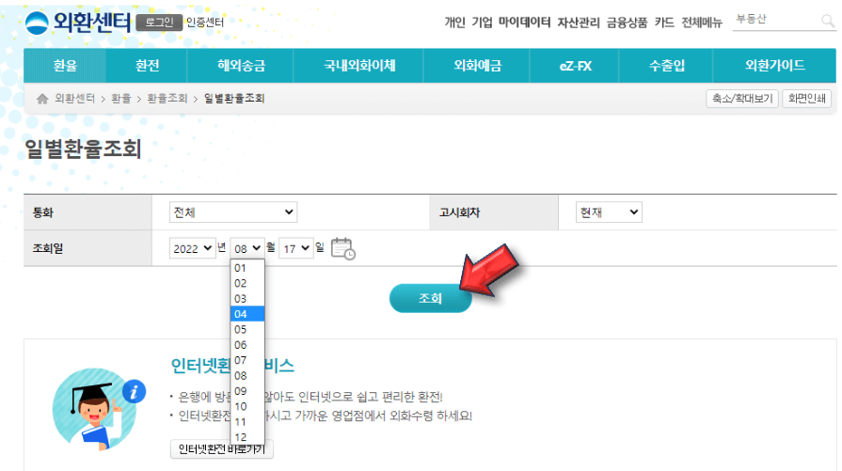
Task: Select the 수출입 navigation tab
Action: click(666, 66)
